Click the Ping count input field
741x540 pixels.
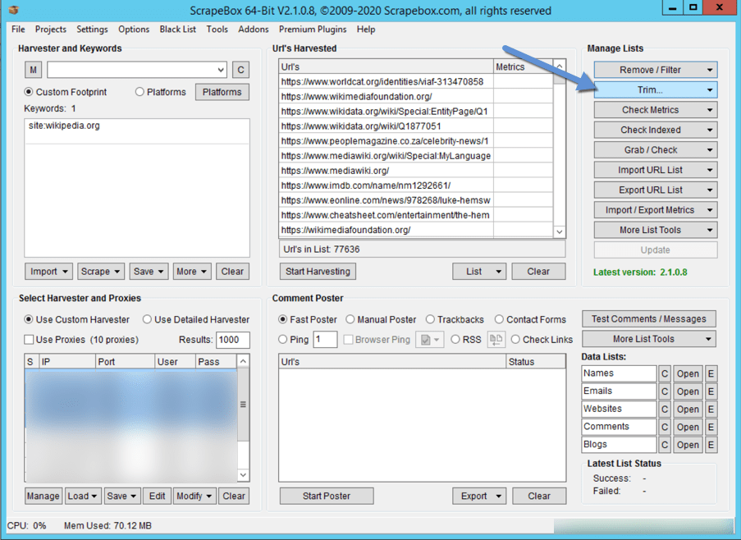(x=325, y=340)
